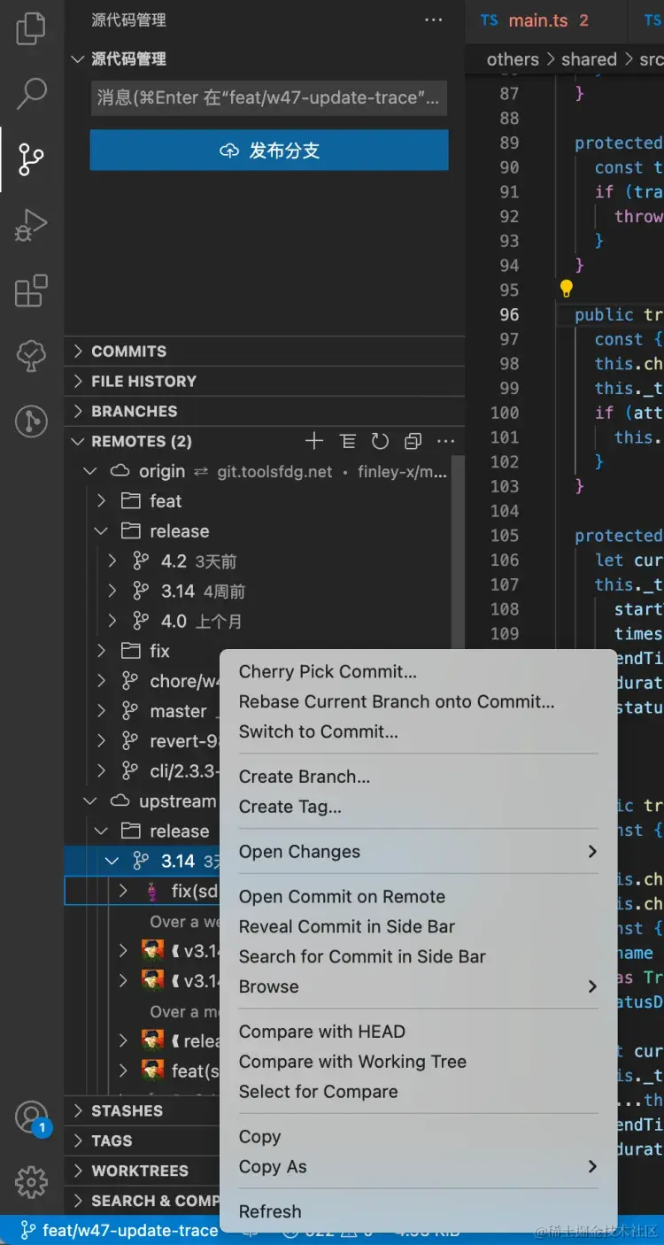Collapse the origin remote node
Viewport: 664px width, 1245px height.
pos(90,471)
